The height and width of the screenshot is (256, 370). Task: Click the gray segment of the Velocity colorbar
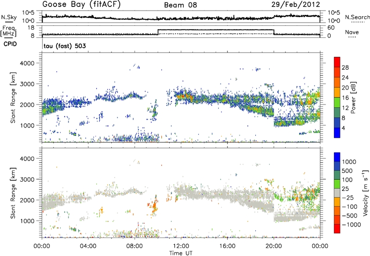[x=337, y=193]
